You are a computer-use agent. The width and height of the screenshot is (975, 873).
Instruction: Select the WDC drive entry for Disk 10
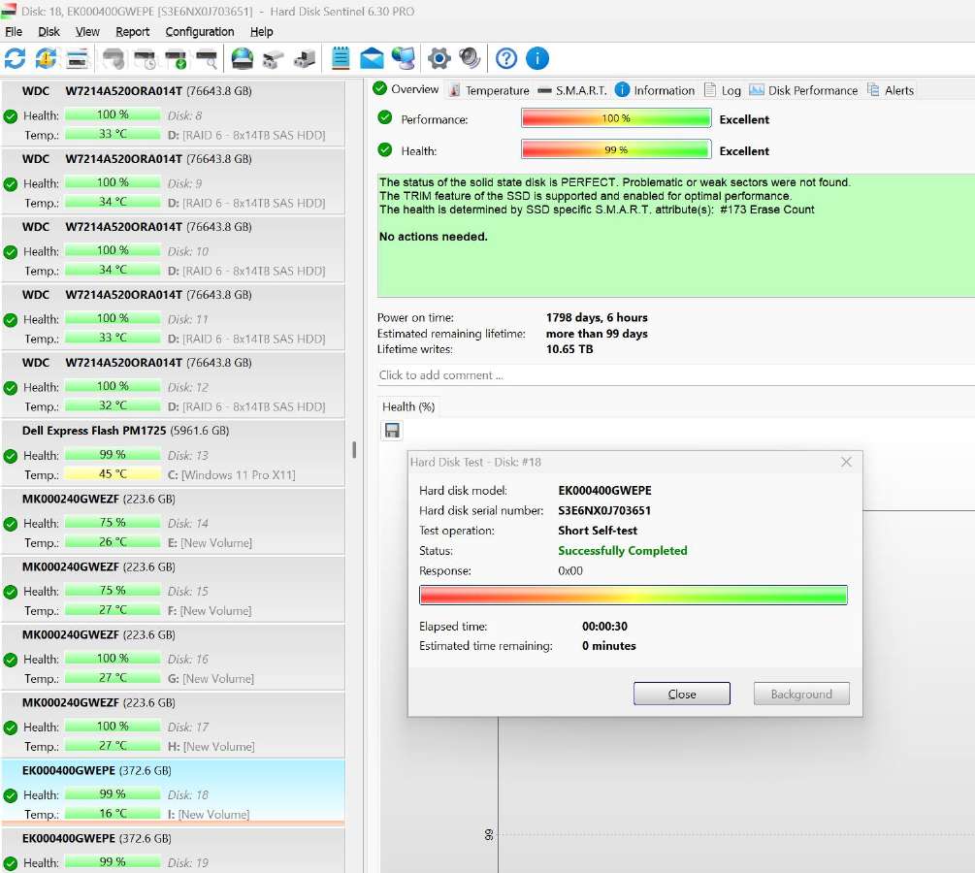click(173, 249)
